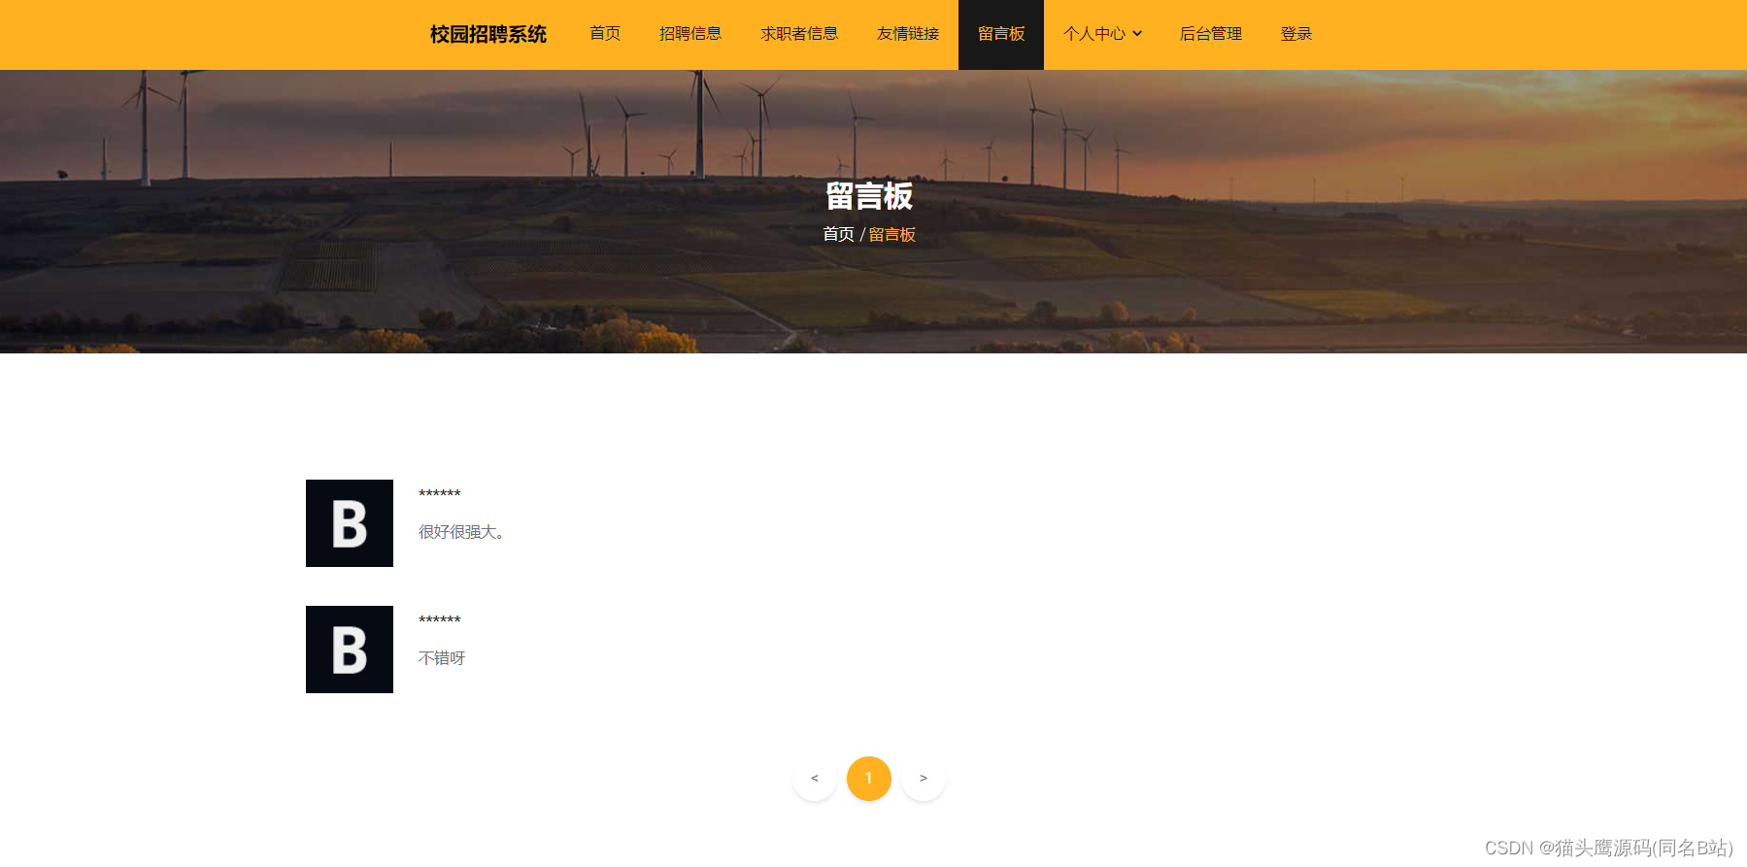Click the ****** username above 很好很强大。
1747x867 pixels.
point(440,494)
